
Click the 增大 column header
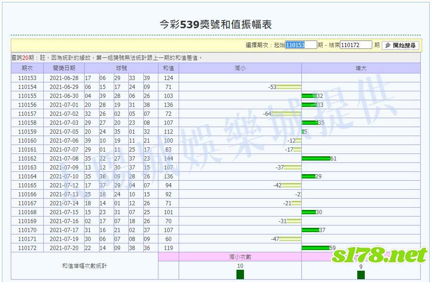pyautogui.click(x=361, y=68)
